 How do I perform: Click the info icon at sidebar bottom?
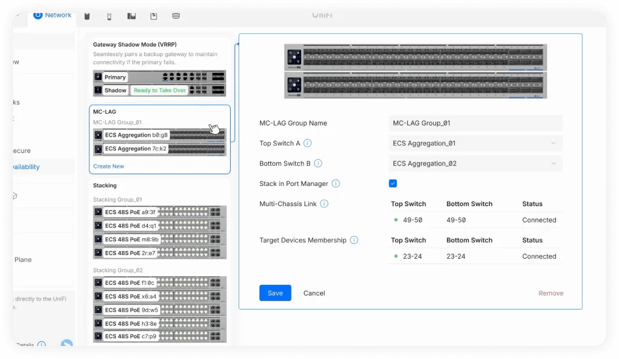pos(42,345)
